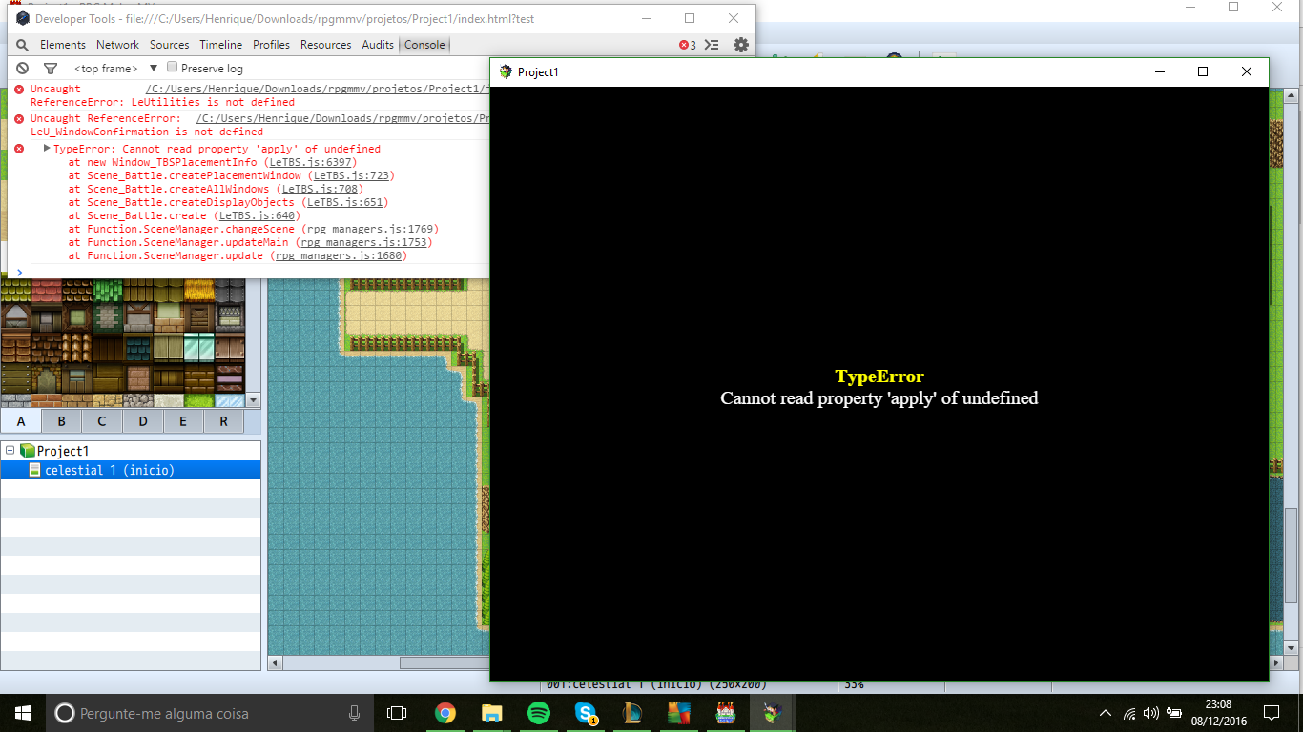Open the LeTBS.js:708 source link
The width and height of the screenshot is (1303, 732).
[321, 189]
